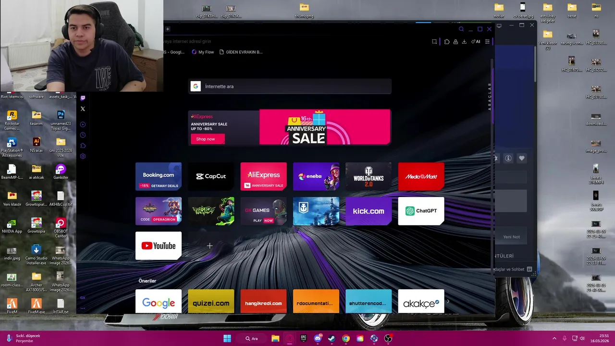
Task: Select the OBSBOT Center desktop shortcut
Action: 61,228
